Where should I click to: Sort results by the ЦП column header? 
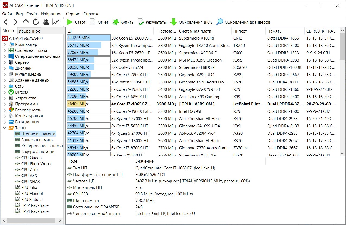click(x=110, y=31)
